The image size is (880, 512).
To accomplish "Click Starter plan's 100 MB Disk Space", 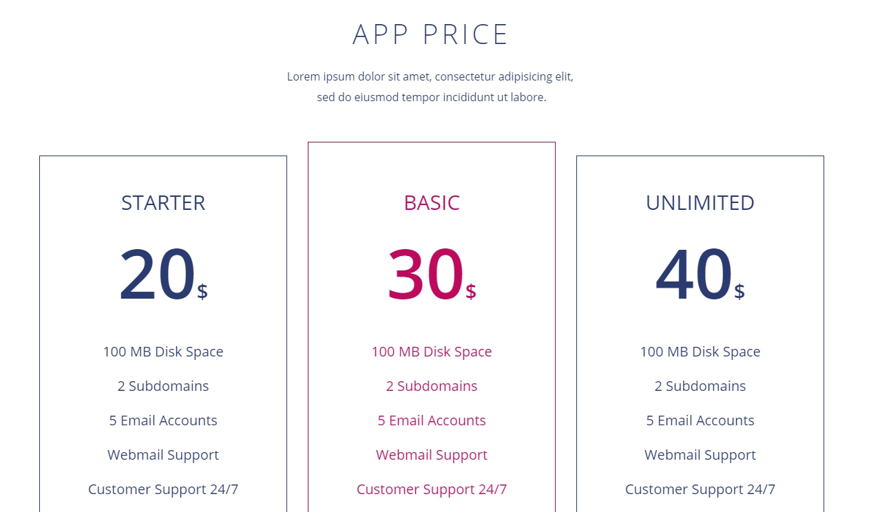I will [163, 352].
